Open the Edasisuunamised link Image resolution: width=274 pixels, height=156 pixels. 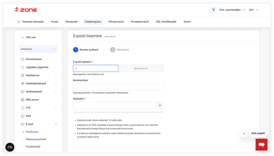(36, 139)
